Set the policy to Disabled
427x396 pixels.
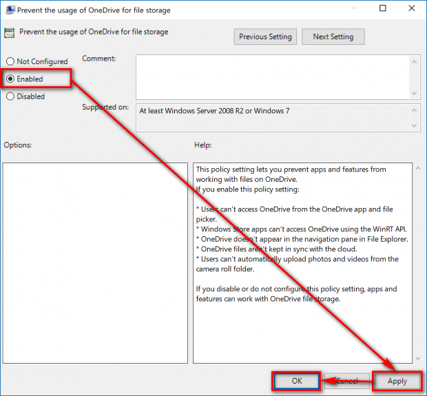pyautogui.click(x=10, y=96)
